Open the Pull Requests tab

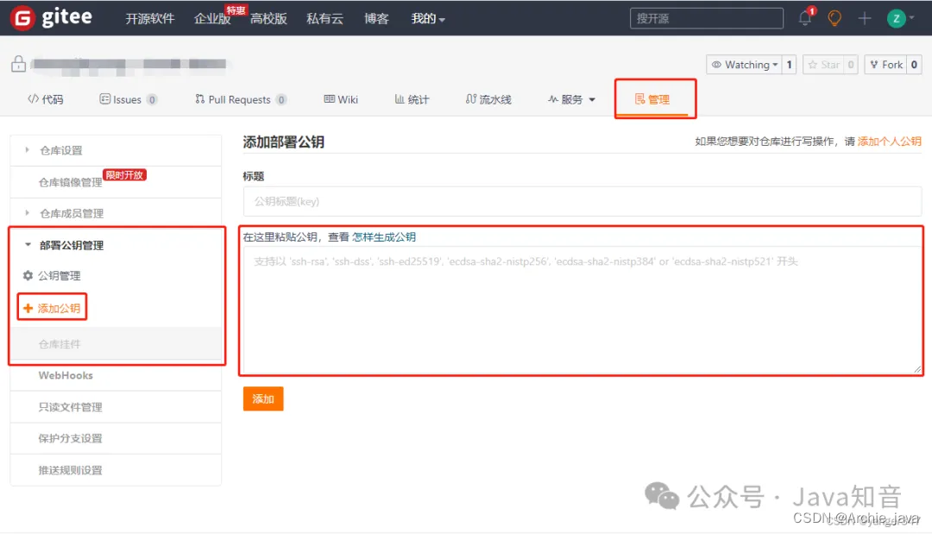(241, 99)
